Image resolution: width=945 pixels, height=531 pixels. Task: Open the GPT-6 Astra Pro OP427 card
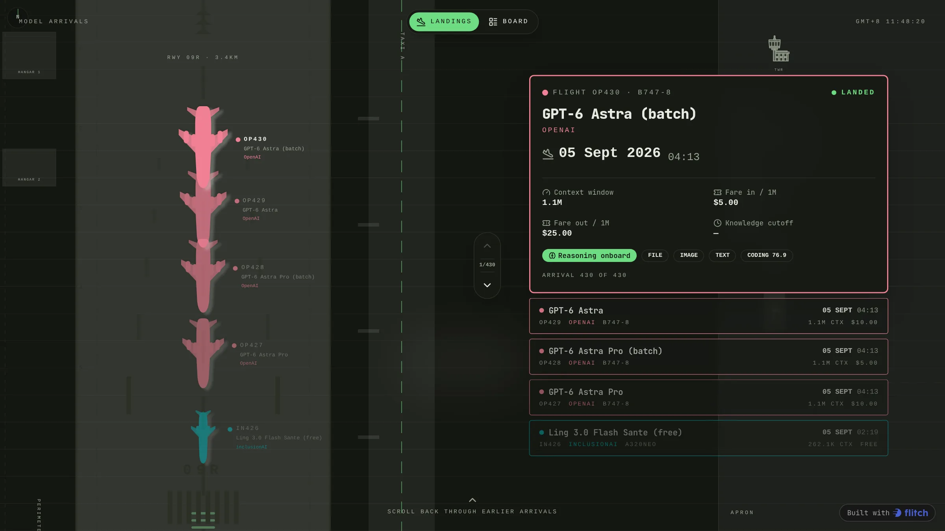coord(708,397)
